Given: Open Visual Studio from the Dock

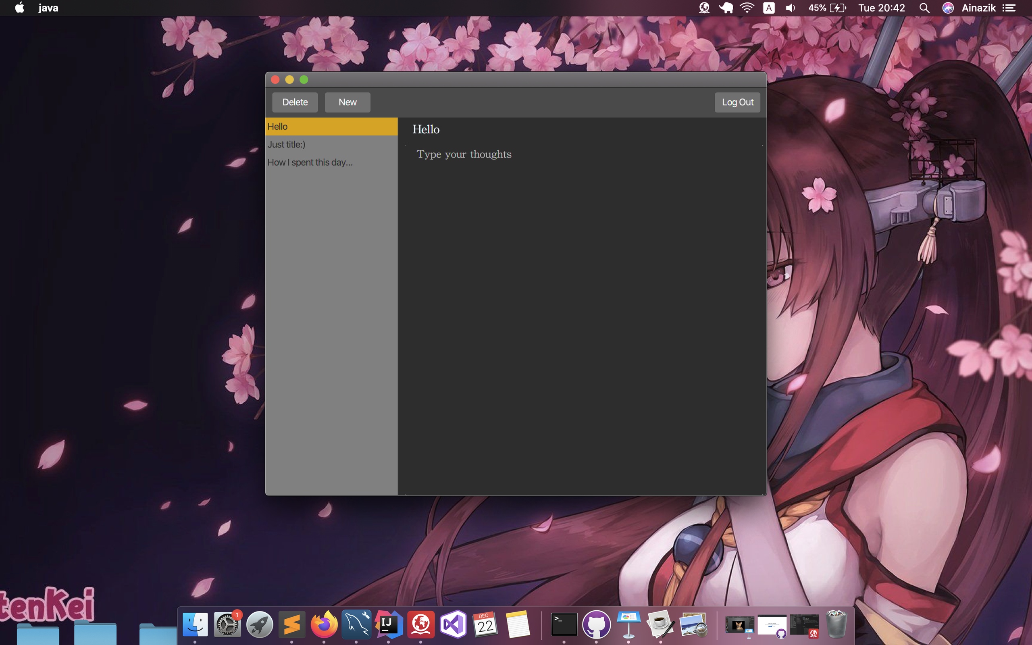Looking at the screenshot, I should pyautogui.click(x=453, y=625).
